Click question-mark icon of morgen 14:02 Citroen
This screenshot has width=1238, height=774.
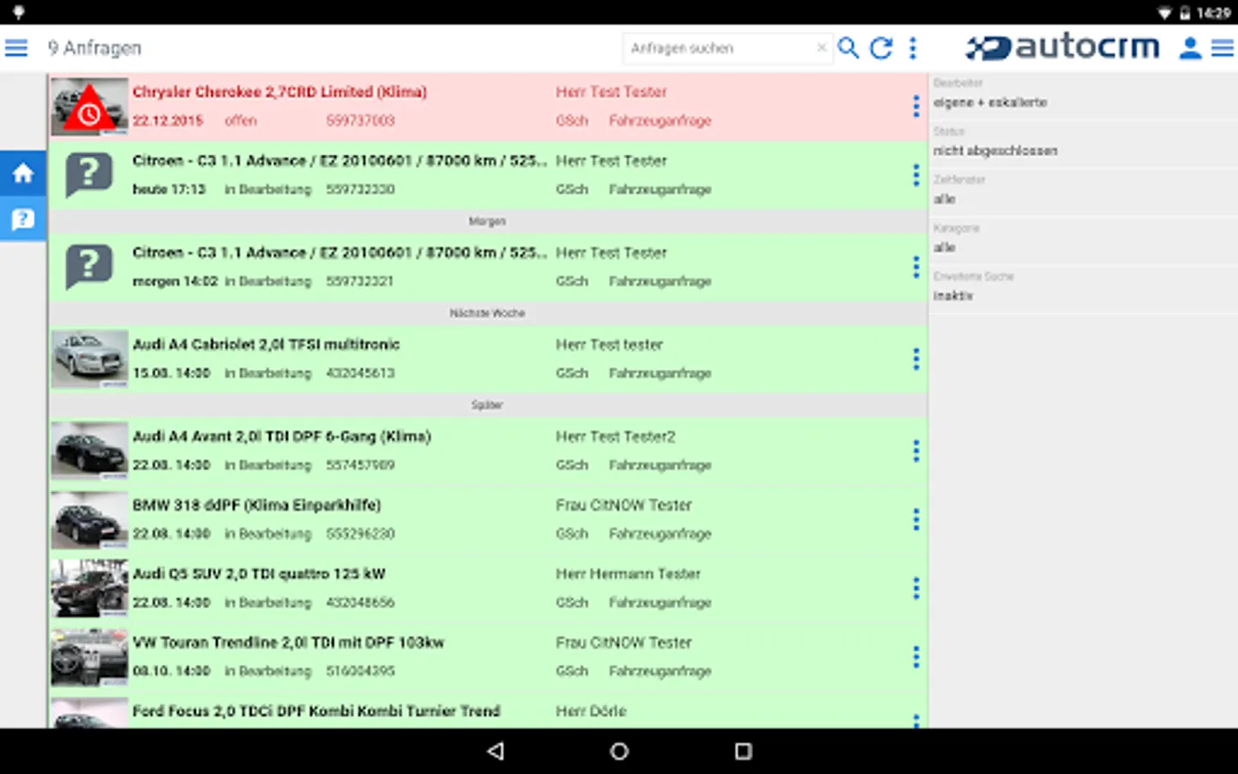pyautogui.click(x=89, y=267)
